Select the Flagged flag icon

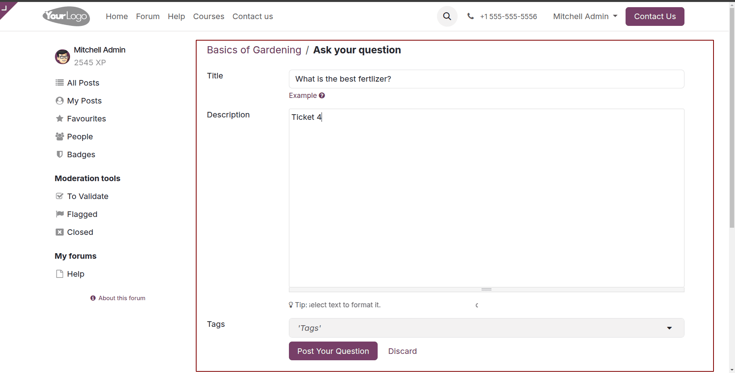(59, 214)
